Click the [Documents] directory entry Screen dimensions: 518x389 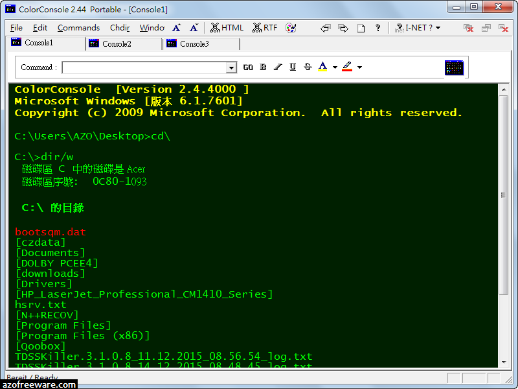point(51,253)
